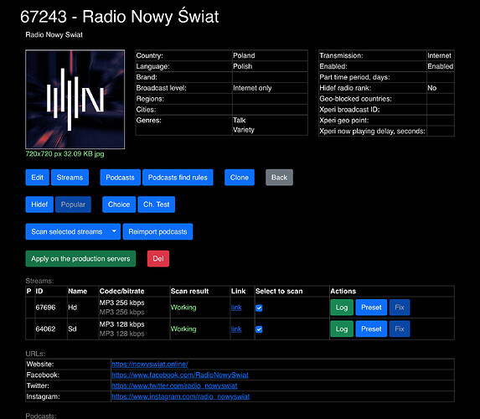This screenshot has height=419, width=480.
Task: Delete the station with red Del button
Action: [x=158, y=258]
